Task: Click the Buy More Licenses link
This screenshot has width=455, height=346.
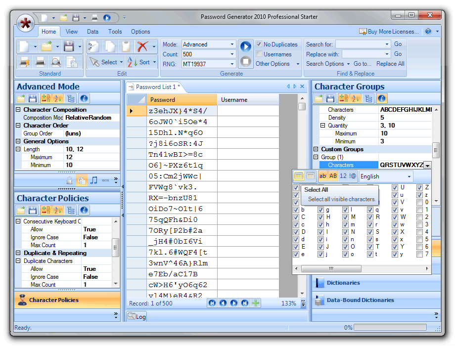Action: tap(395, 31)
